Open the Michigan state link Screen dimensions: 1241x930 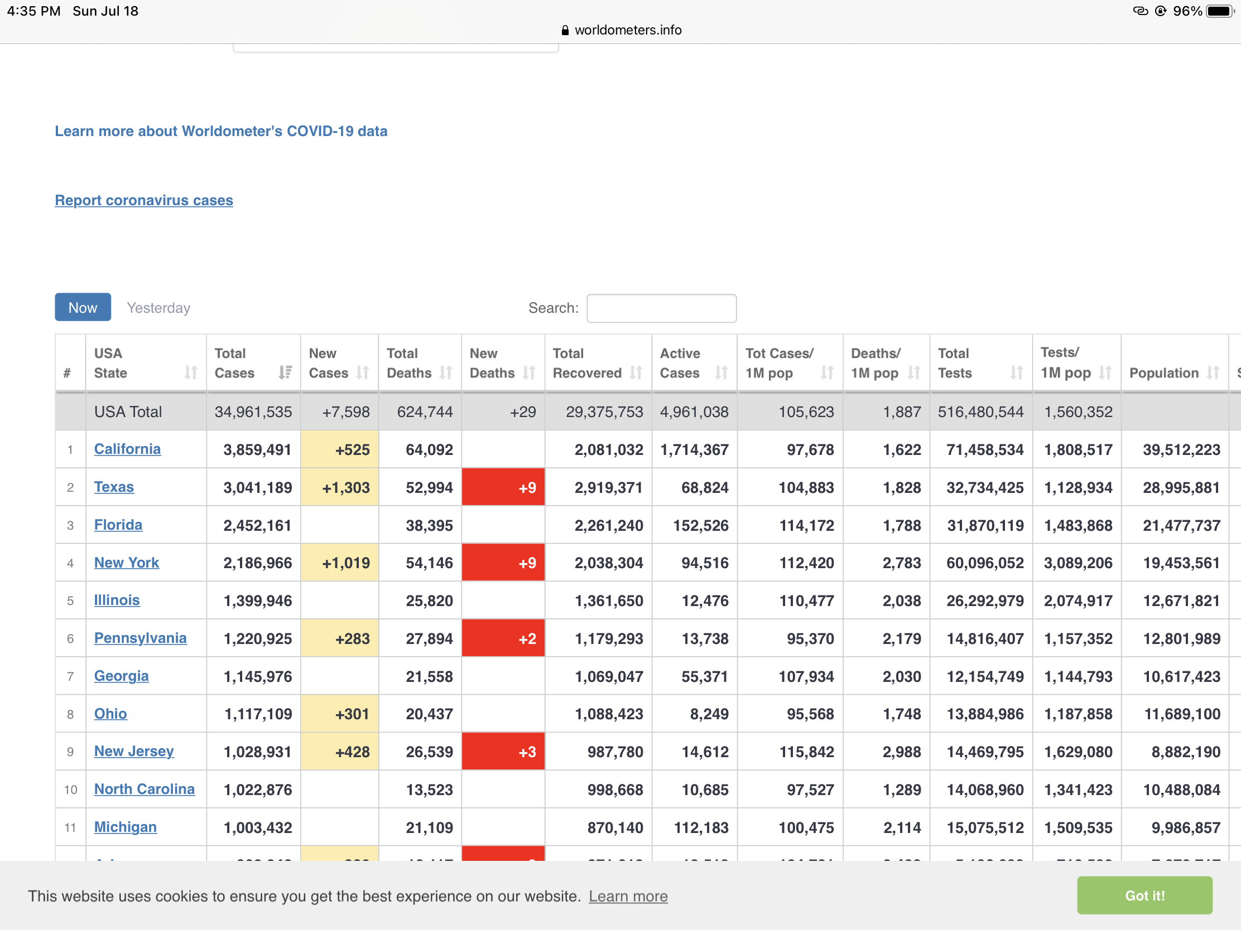[x=126, y=827]
